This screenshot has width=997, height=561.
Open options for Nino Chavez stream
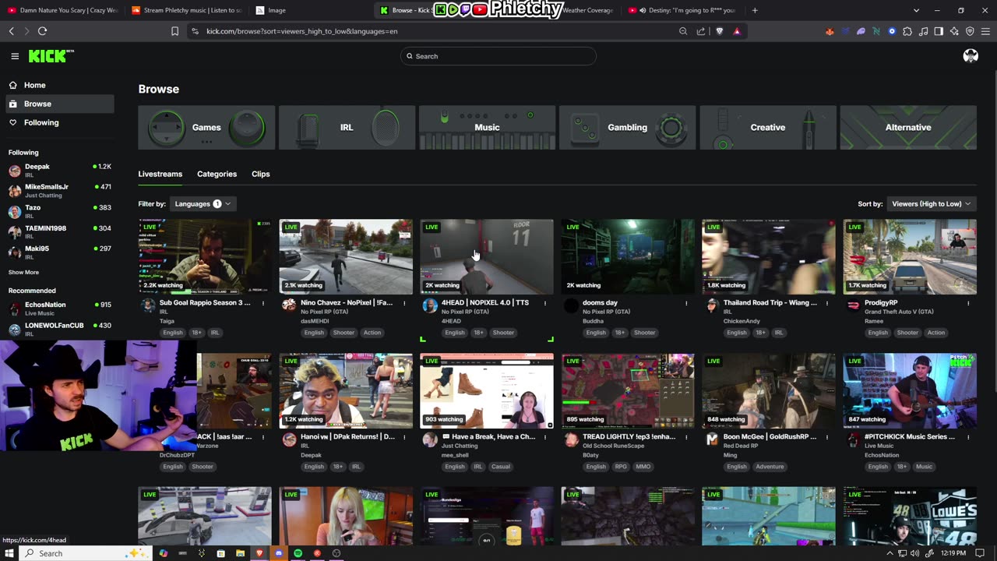coord(404,303)
